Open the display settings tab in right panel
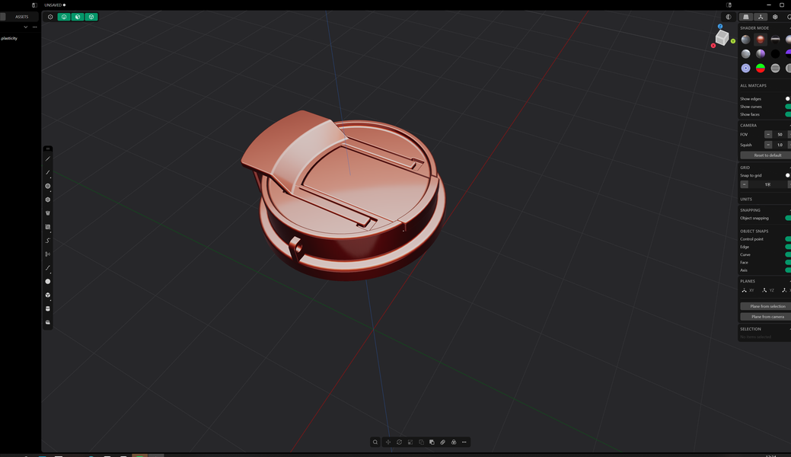The height and width of the screenshot is (457, 791). click(x=746, y=18)
